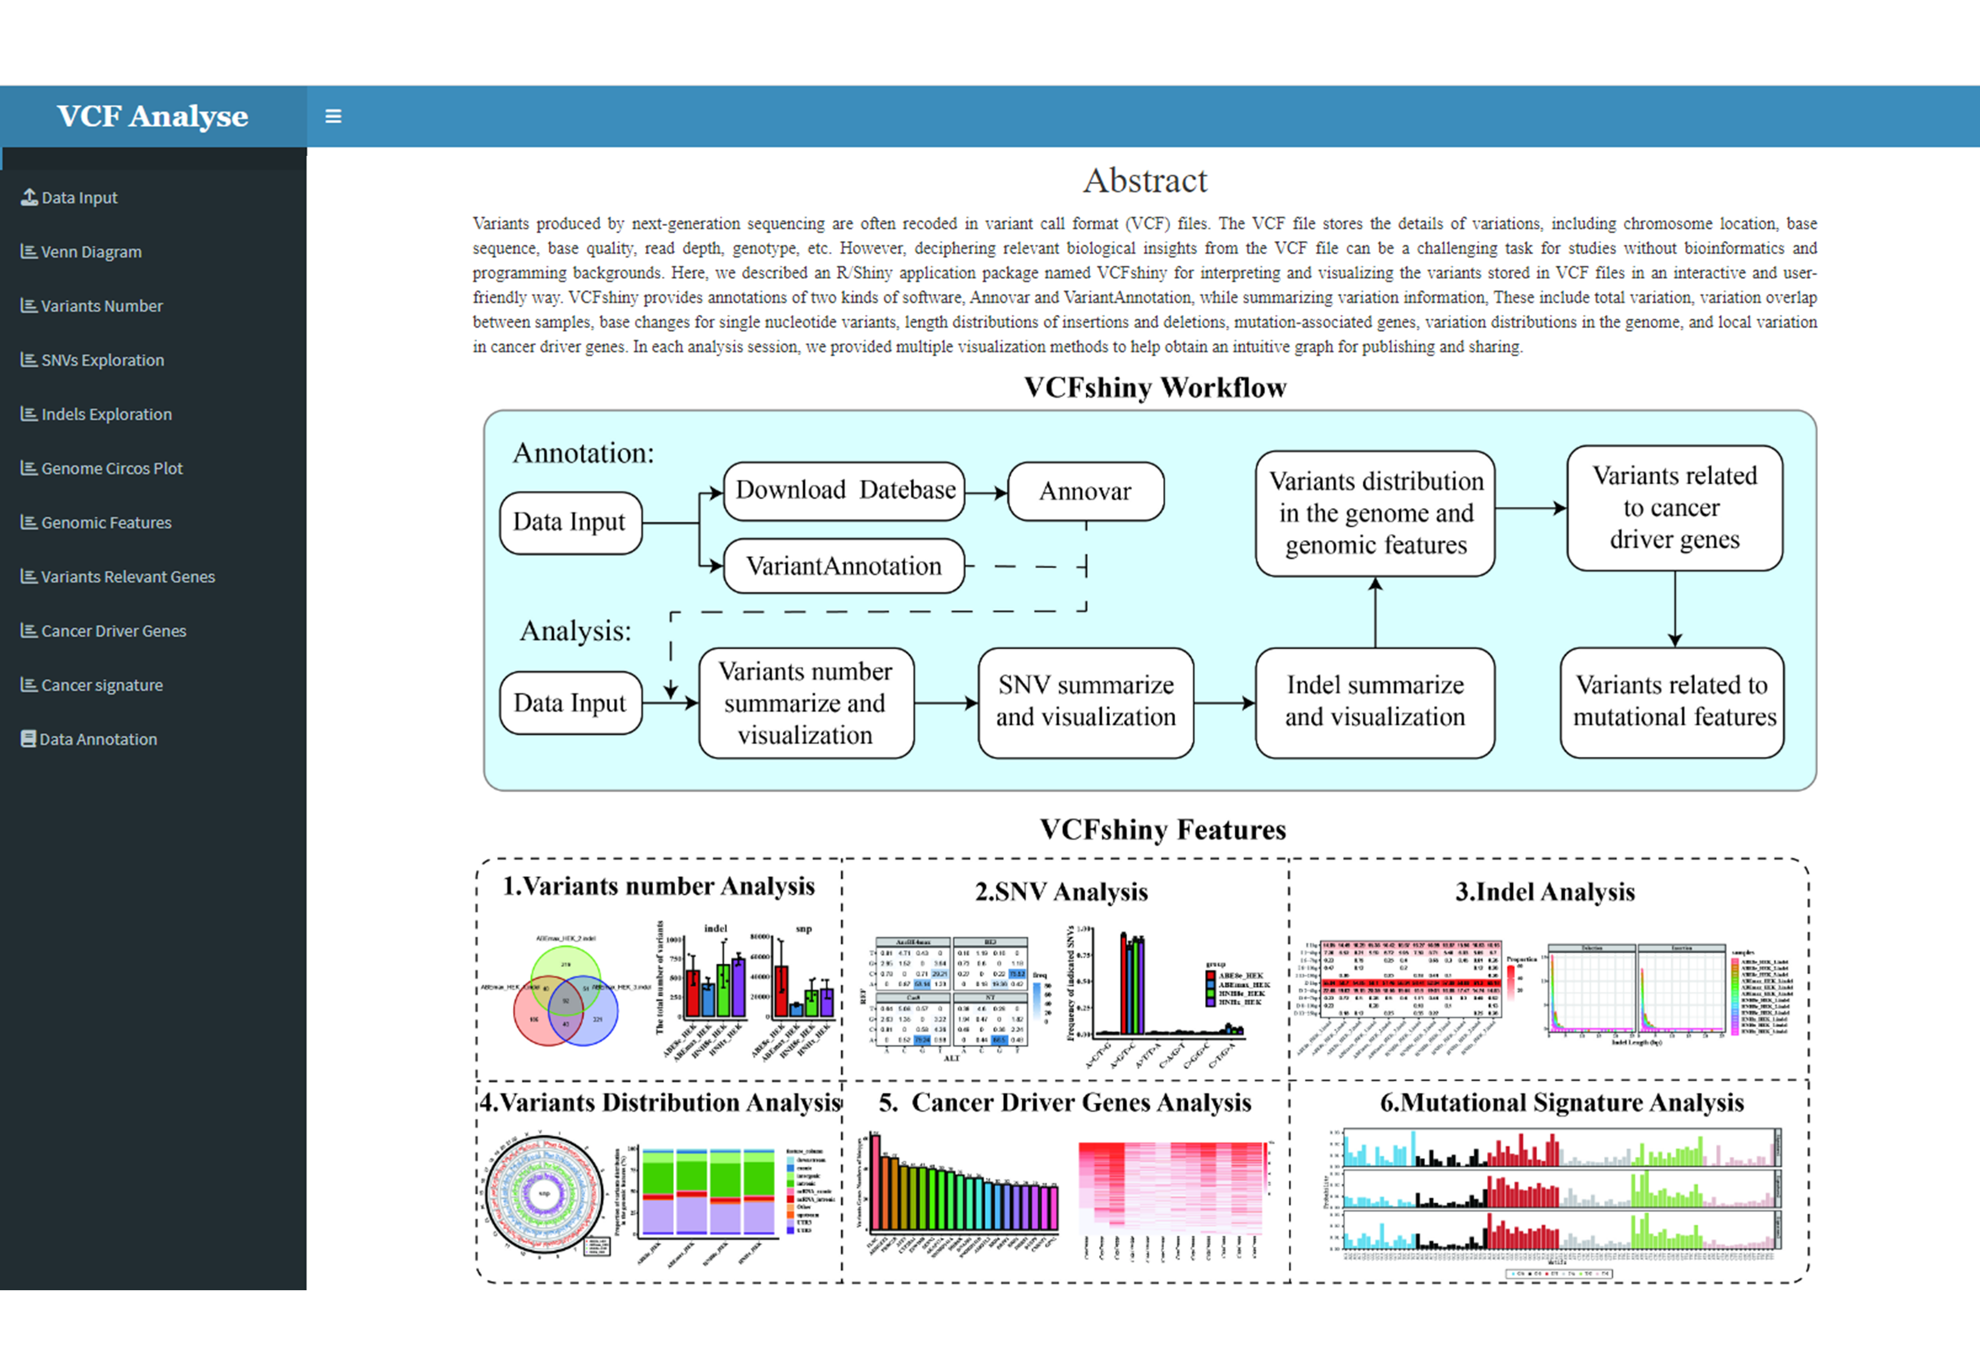Click the Annotation: label in workflow
The width and height of the screenshot is (1980, 1370).
tap(583, 453)
